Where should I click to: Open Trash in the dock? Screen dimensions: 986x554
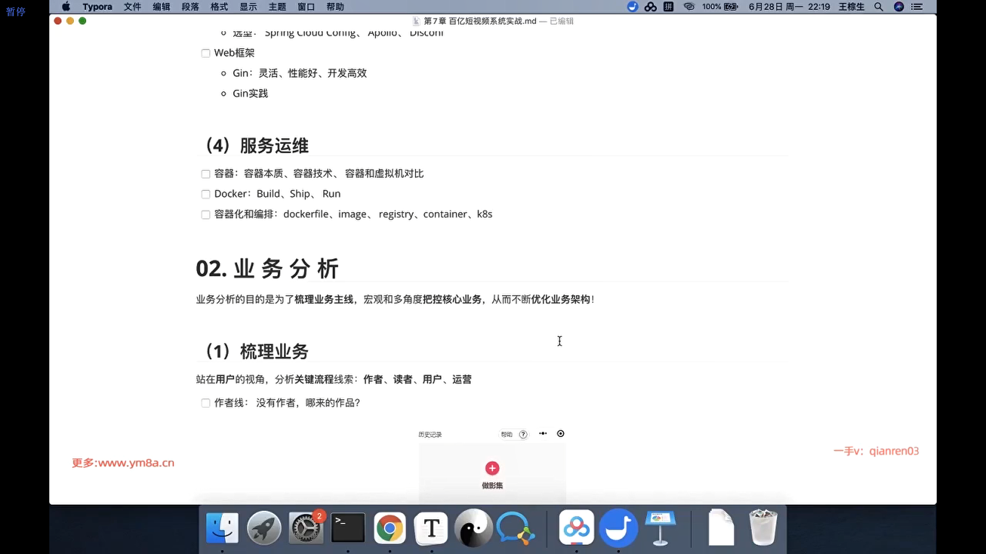(x=763, y=527)
